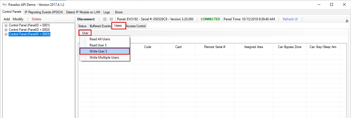Screen dimensions: 351x118
Task: Click the Refresh UI link
Action: point(290,19)
